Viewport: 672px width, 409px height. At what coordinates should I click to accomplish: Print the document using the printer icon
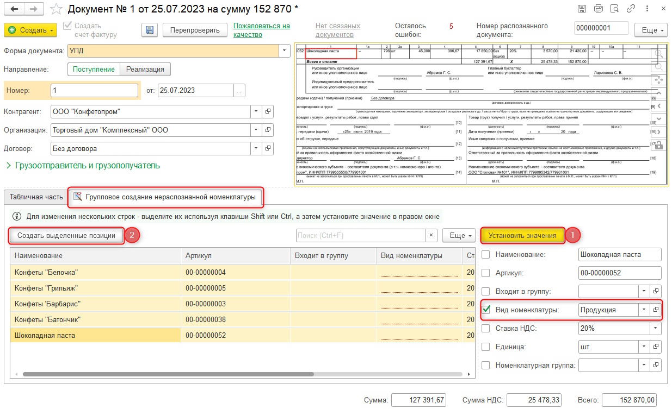pos(599,9)
